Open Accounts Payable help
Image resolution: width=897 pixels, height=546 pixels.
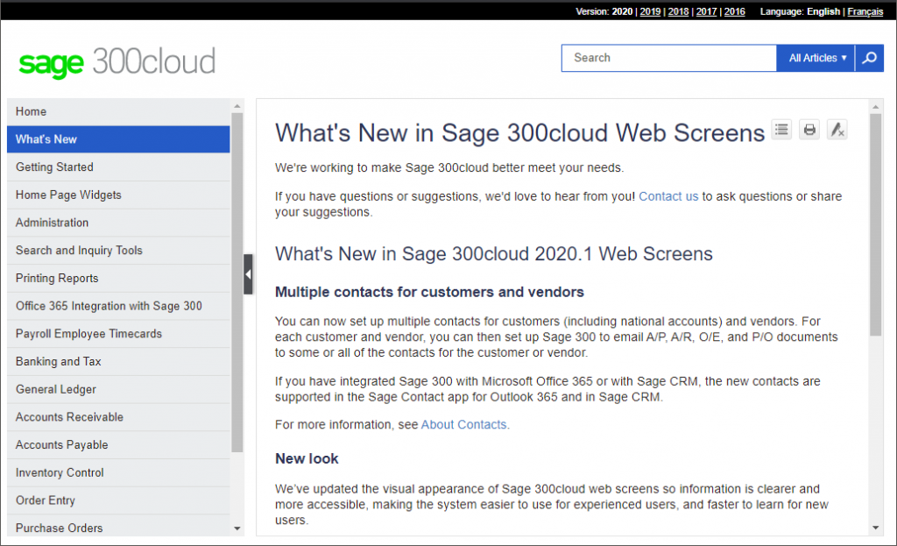tap(118, 444)
